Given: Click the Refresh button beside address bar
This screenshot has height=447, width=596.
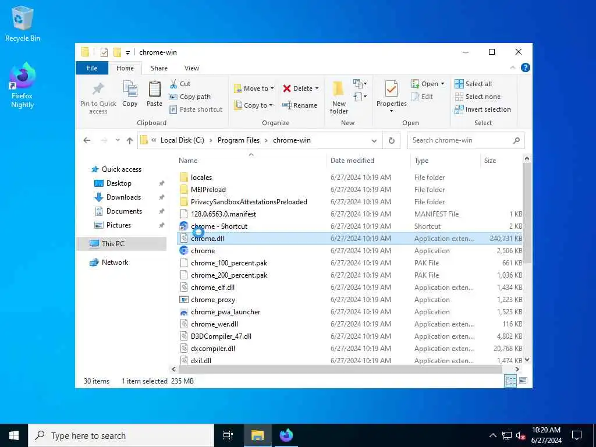Looking at the screenshot, I should coord(392,141).
